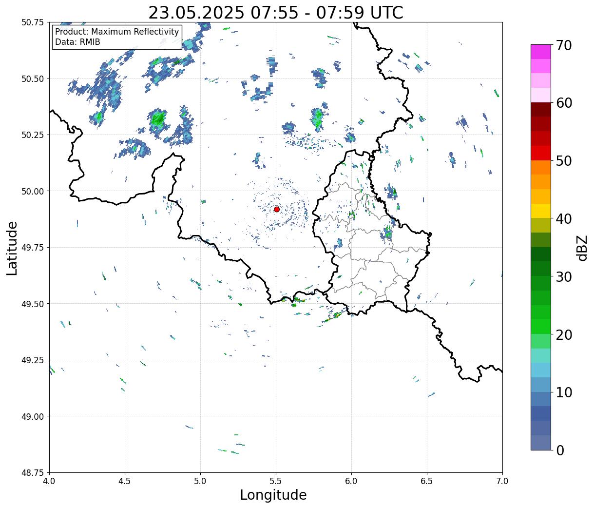Click latitude tick label 49.00

coord(33,416)
